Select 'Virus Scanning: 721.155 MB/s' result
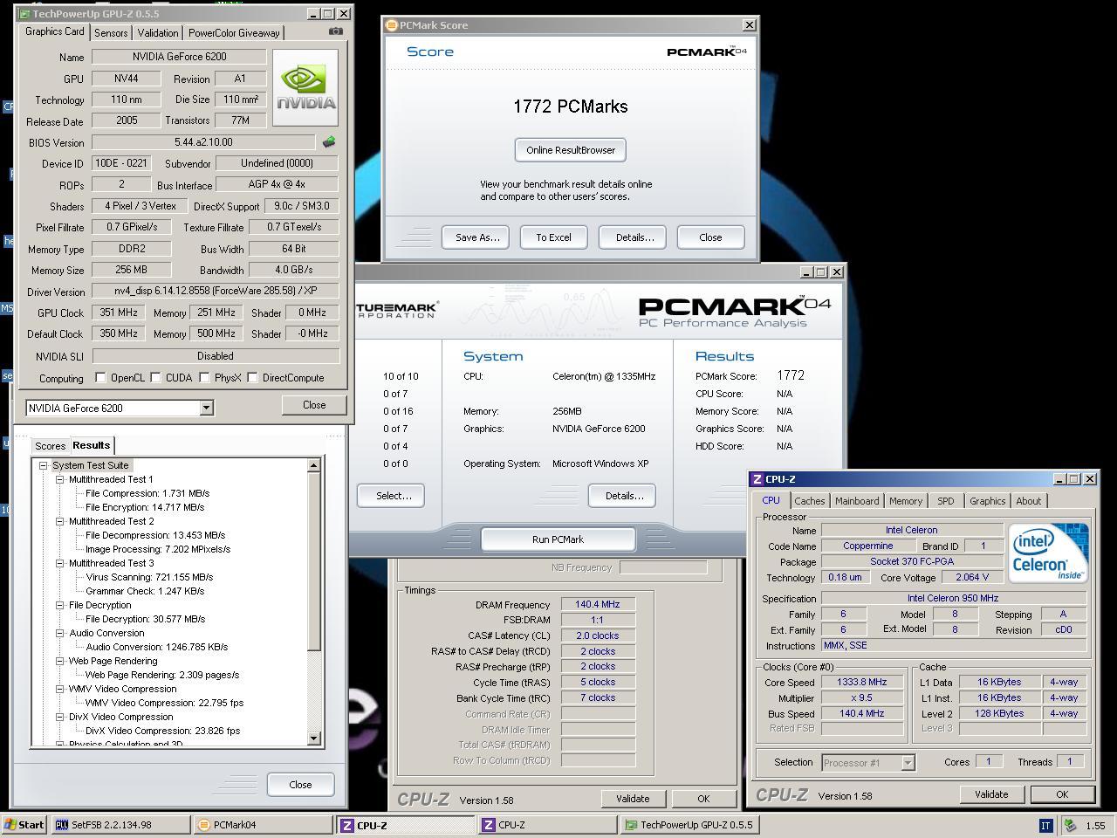1117x838 pixels. click(x=149, y=577)
